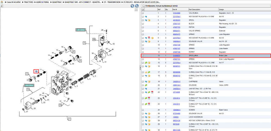
Task: Toggle the select-all circle in table header
Action: [143, 9]
